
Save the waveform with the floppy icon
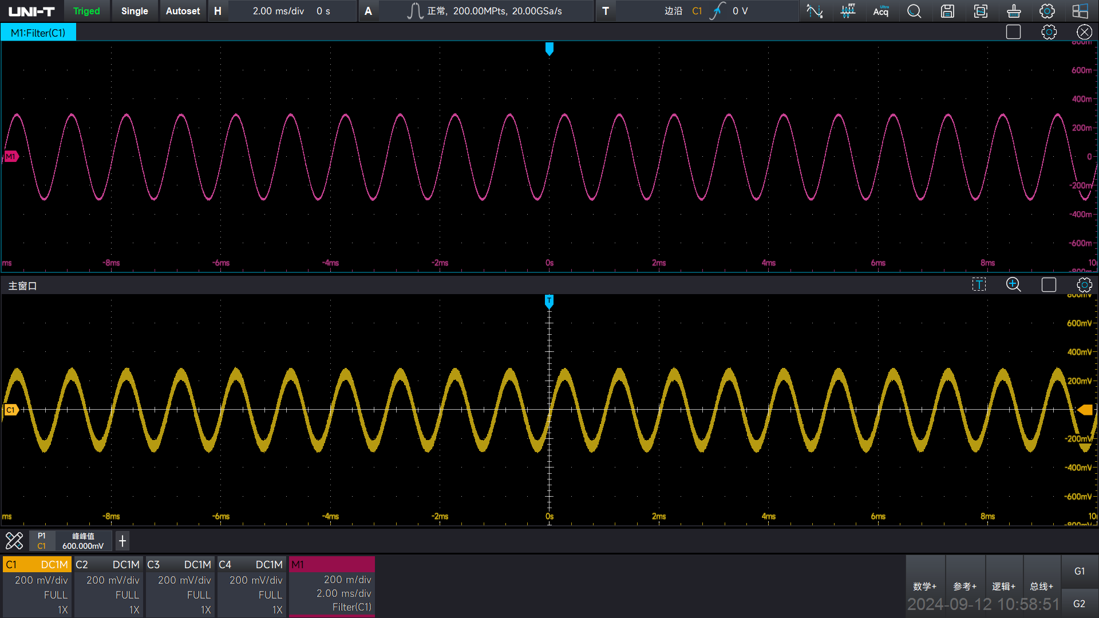click(947, 11)
